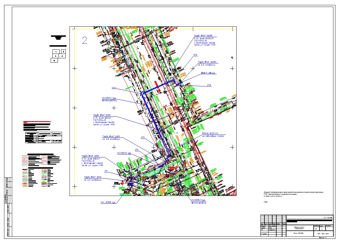
Task: Click "Кол28043 сущ." label beside the УП2 callout
Action: [124, 153]
